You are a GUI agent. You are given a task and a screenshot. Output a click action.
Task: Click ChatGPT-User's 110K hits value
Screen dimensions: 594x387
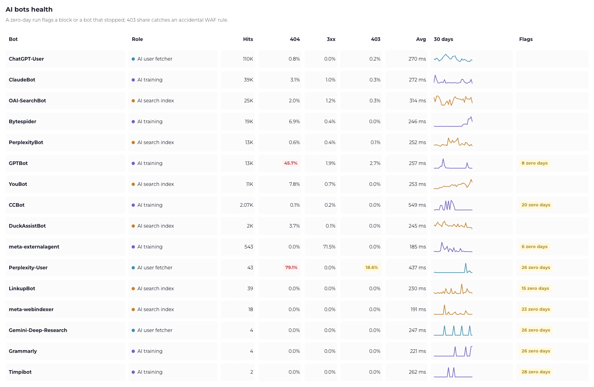coord(248,59)
